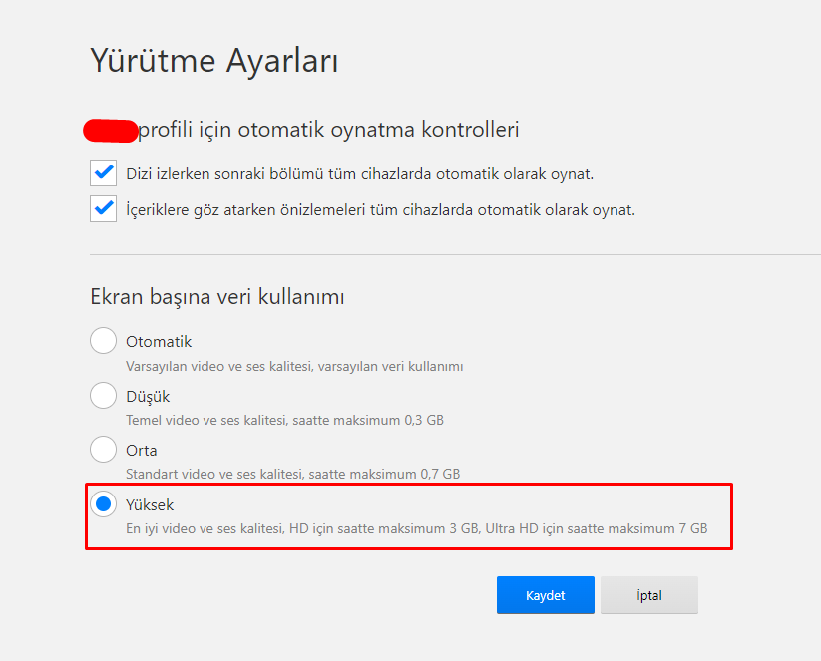Image resolution: width=821 pixels, height=661 pixels.
Task: Select the Otomatik data usage radio button
Action: pyautogui.click(x=103, y=341)
